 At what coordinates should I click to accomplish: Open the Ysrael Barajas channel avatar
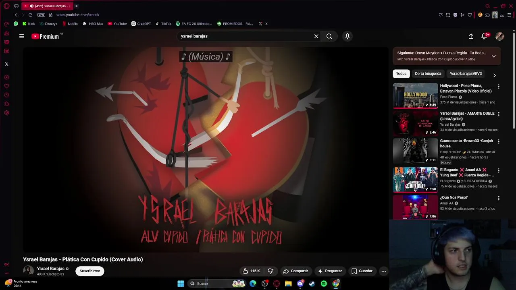pos(28,271)
